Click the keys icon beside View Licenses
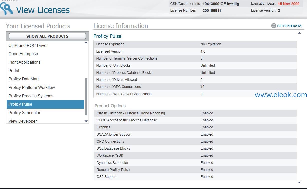 (6, 9)
